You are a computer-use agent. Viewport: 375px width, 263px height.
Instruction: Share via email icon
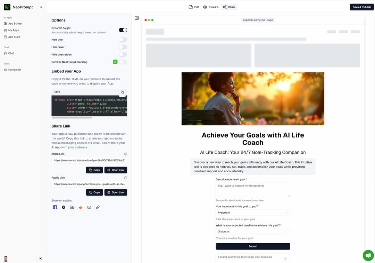(x=89, y=207)
